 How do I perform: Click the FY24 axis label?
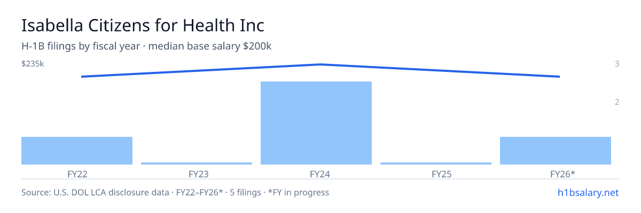[316, 174]
